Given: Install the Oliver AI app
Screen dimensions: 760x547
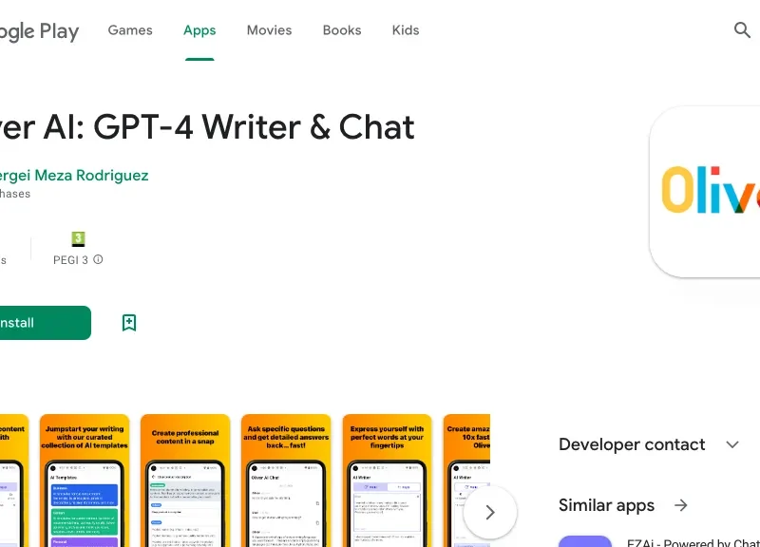Looking at the screenshot, I should (46, 323).
